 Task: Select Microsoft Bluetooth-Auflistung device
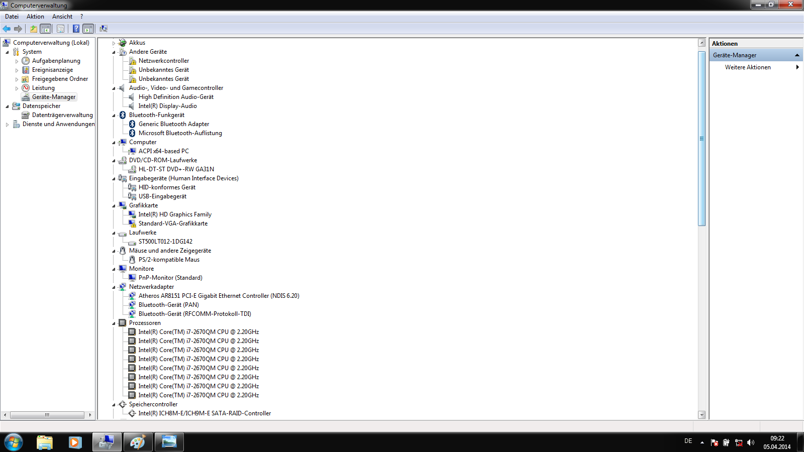pyautogui.click(x=180, y=133)
